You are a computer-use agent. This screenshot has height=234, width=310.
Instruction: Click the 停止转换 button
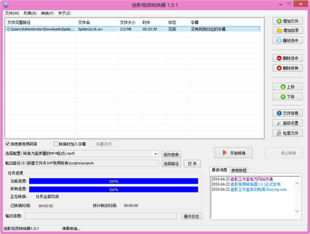point(284,153)
